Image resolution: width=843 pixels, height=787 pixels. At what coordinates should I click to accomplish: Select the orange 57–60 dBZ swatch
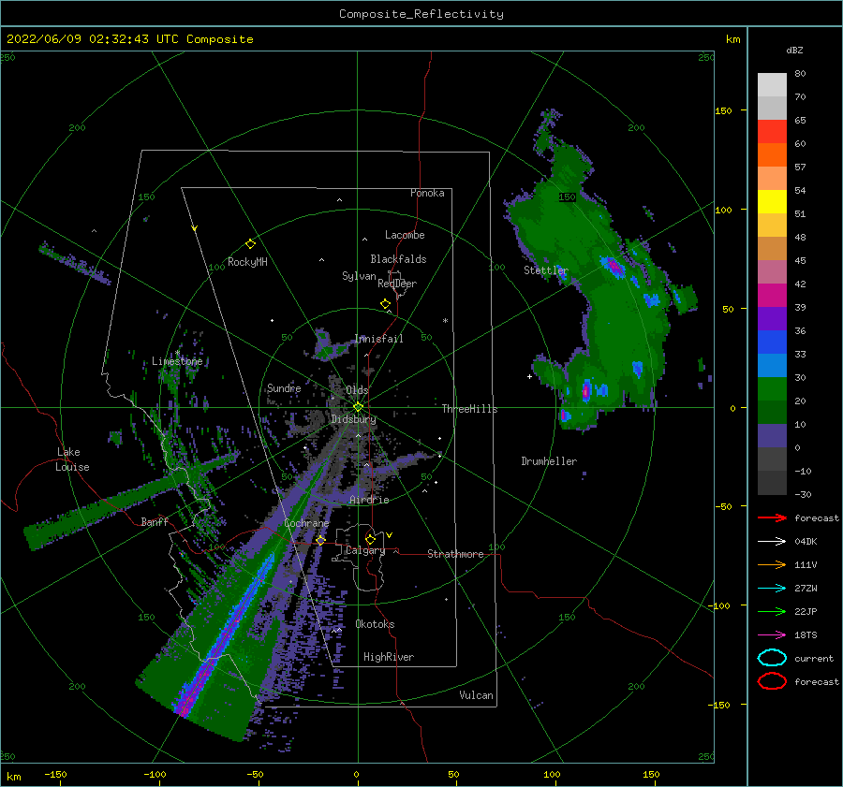pyautogui.click(x=772, y=155)
